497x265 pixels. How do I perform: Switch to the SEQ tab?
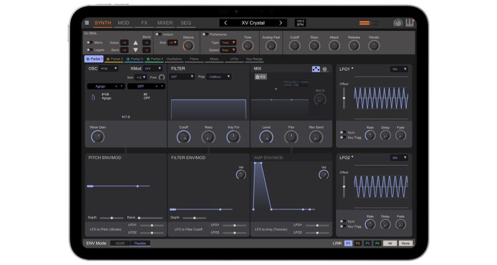(x=186, y=23)
